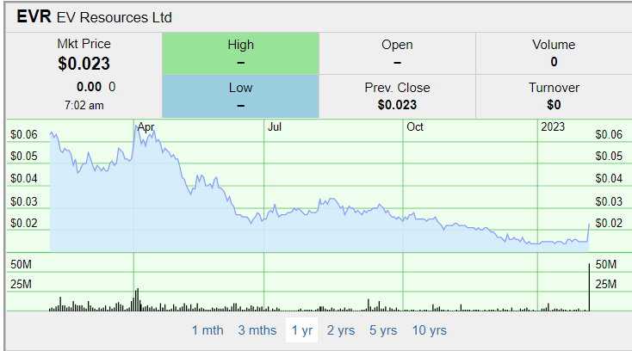Select the 1 mth time range

tap(207, 330)
